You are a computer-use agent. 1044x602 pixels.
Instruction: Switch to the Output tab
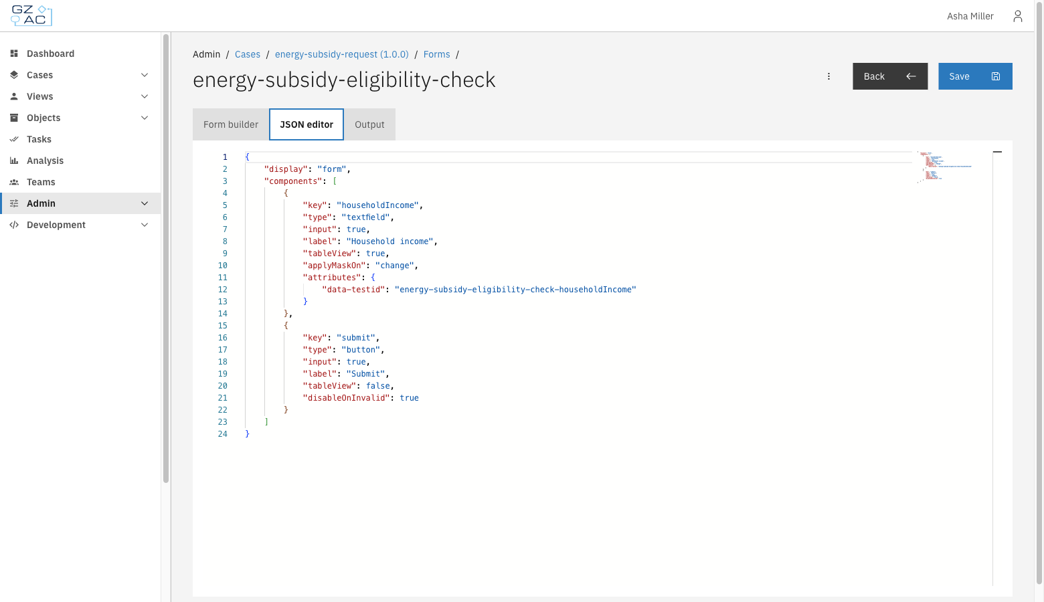point(369,124)
